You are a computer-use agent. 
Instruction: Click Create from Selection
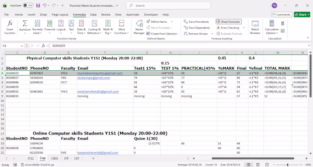(162, 34)
